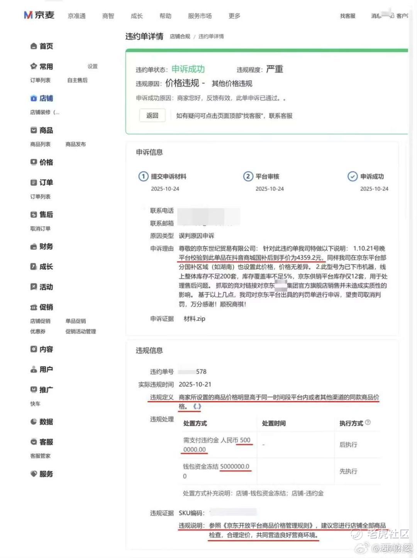Click the 《.》 rule link after 违规定义
The width and height of the screenshot is (417, 558).
click(197, 407)
